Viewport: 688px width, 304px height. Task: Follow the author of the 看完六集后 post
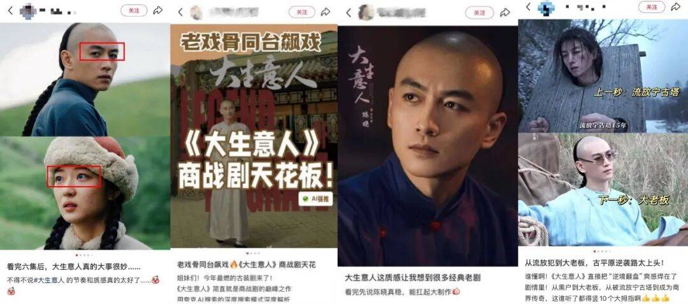tap(134, 11)
